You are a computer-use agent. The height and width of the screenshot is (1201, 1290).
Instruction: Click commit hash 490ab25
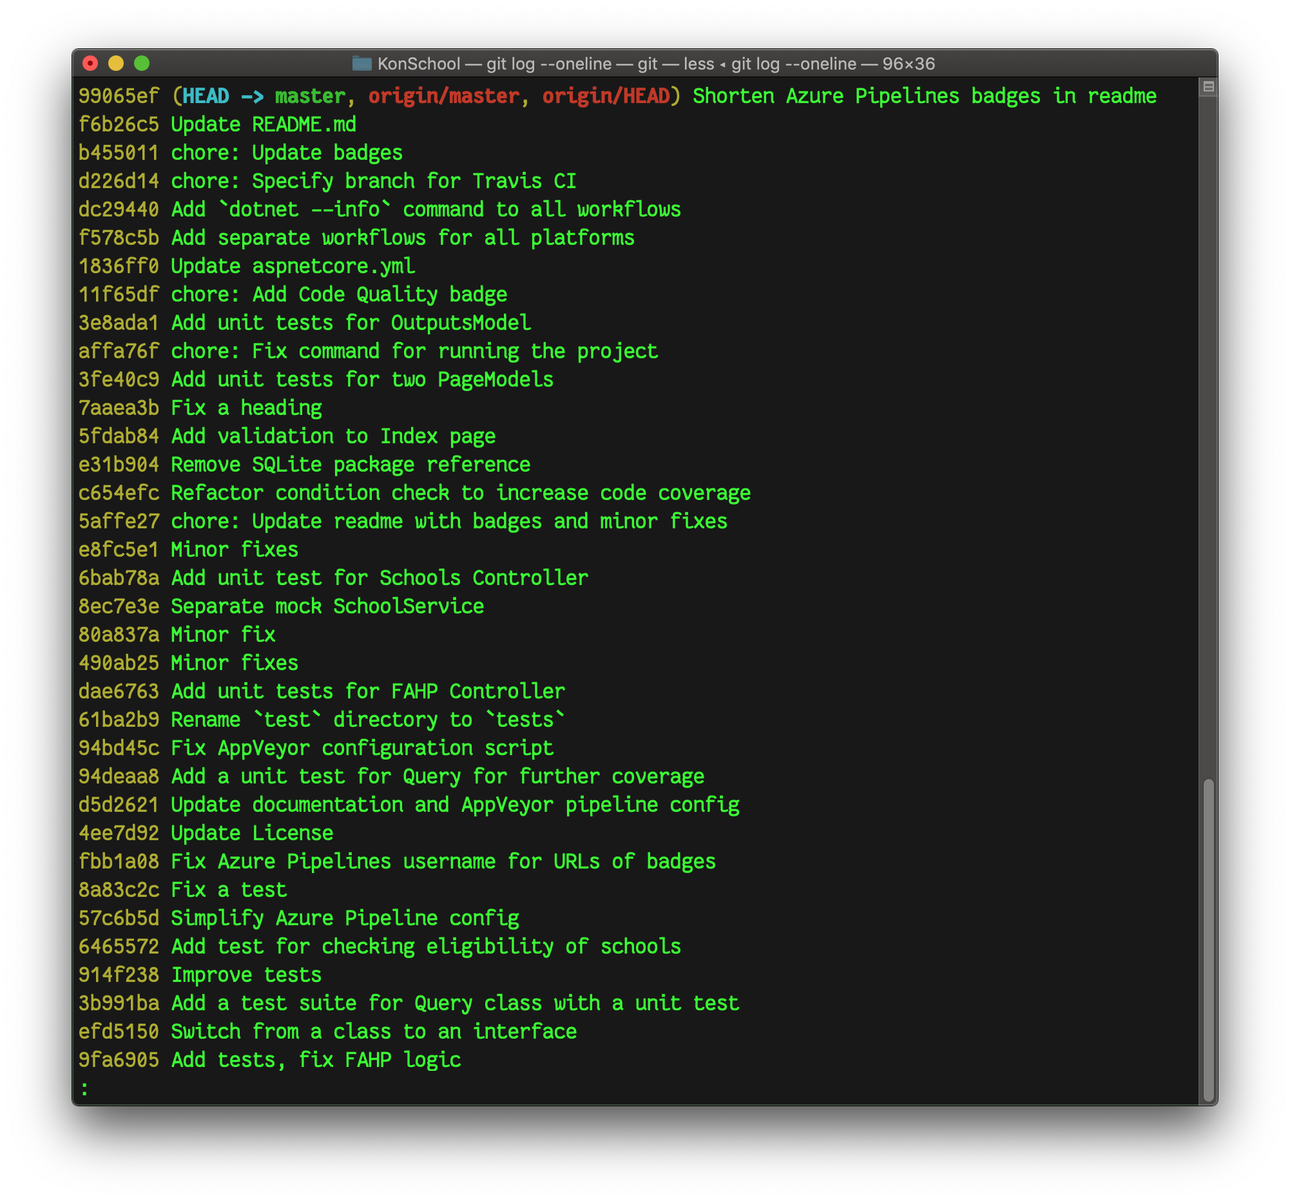pyautogui.click(x=119, y=663)
